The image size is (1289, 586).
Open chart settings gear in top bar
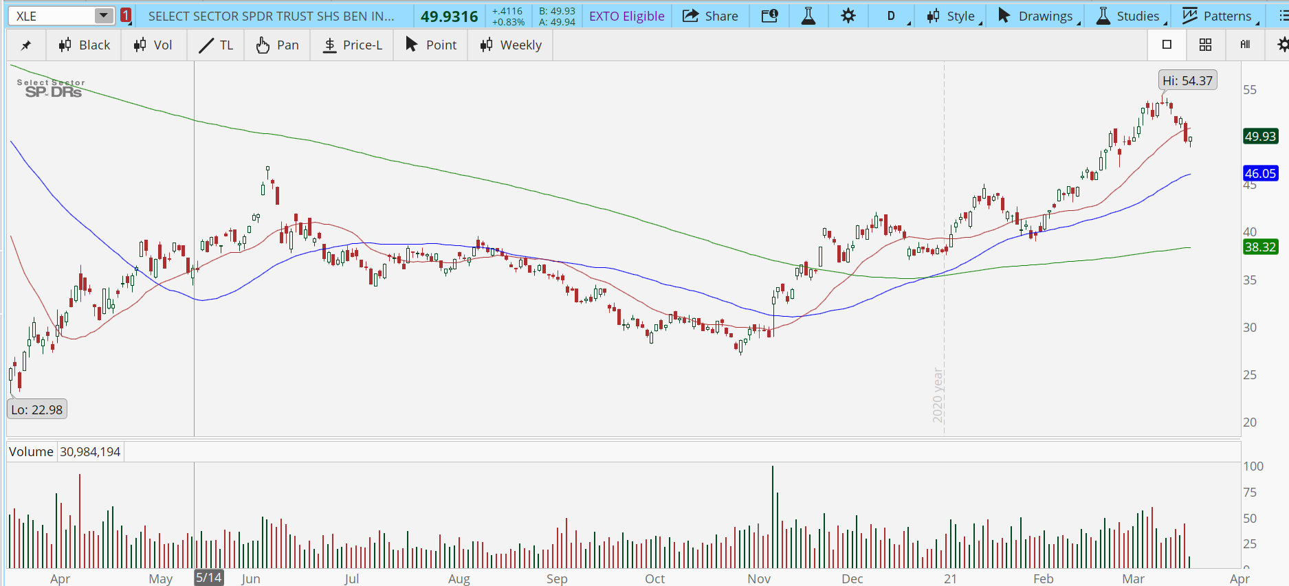point(848,16)
